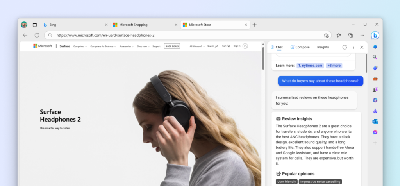This screenshot has height=186, width=400.
Task: Add this page to favorites star icon
Action: coord(326,35)
